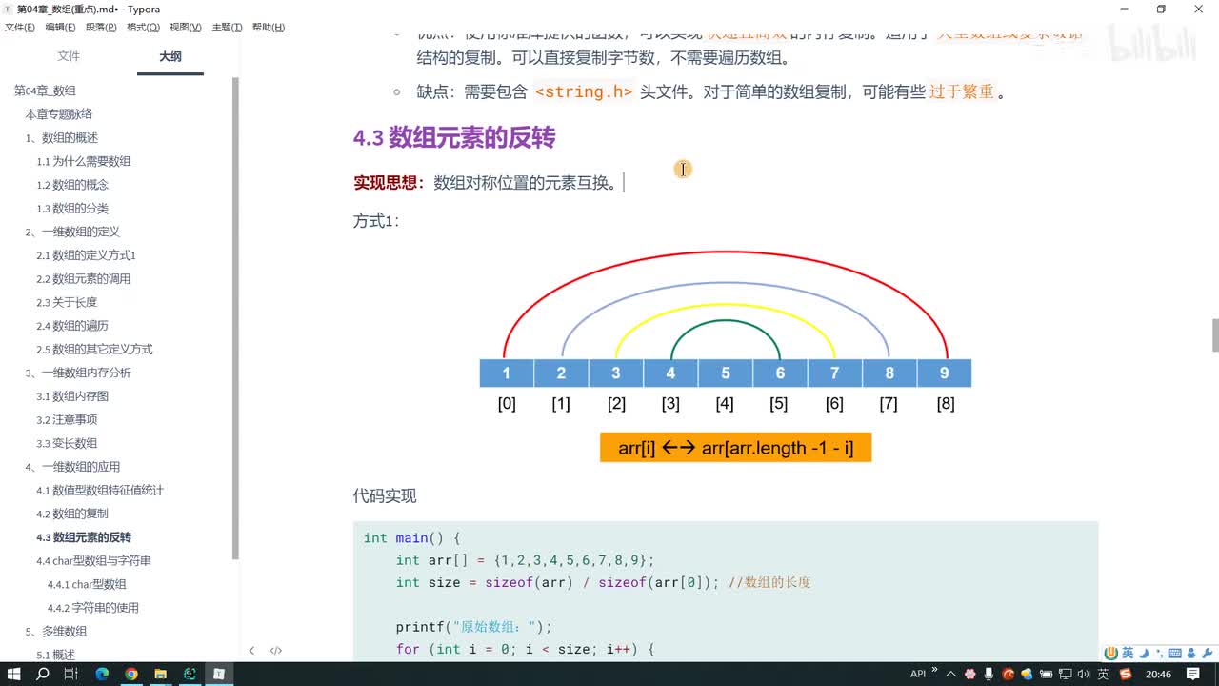Open outline entry 2.5 数组的其它定义方式
This screenshot has height=686, width=1219.
[x=94, y=349]
